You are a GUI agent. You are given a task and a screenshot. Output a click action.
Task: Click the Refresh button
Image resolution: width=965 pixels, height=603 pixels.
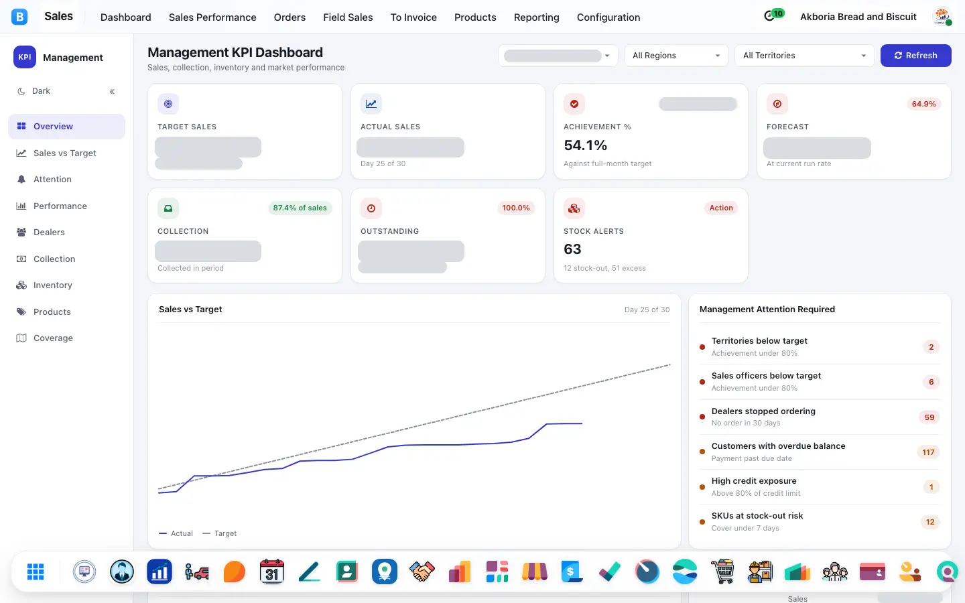[x=915, y=56]
